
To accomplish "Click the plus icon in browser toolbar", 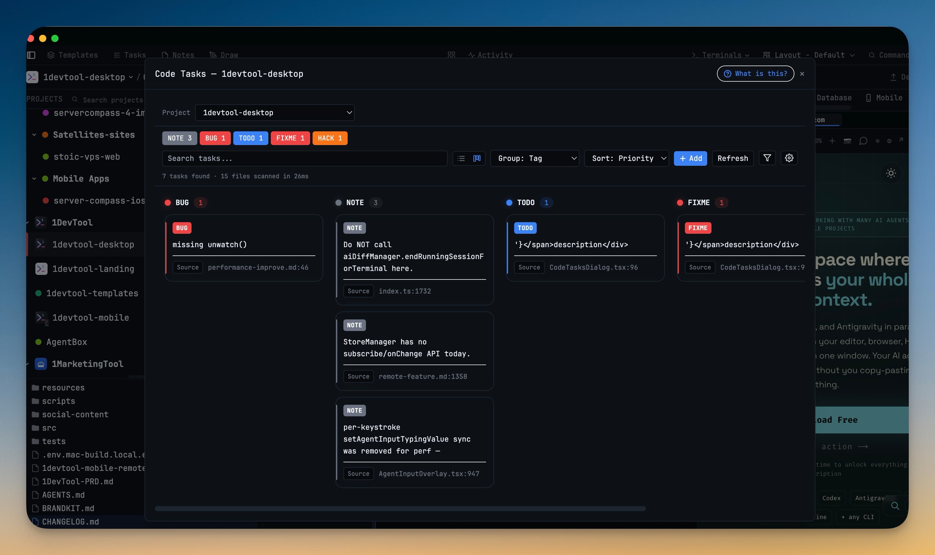I will 832,141.
